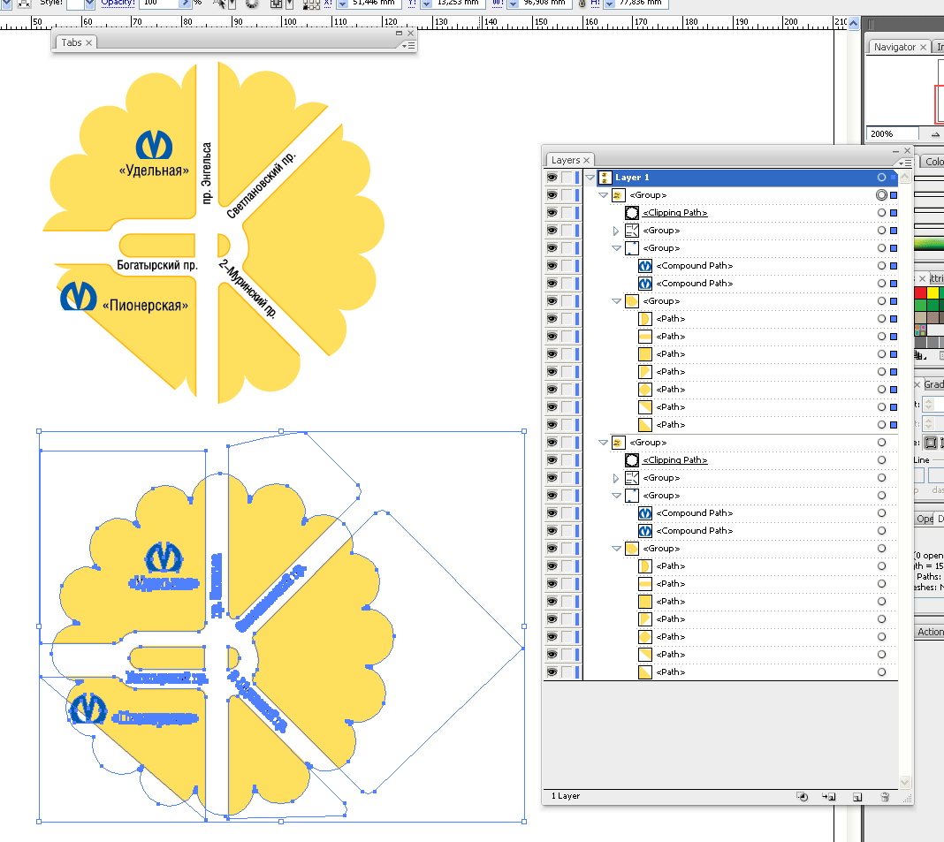Click the constrain proportions link icon before H field

point(582,3)
